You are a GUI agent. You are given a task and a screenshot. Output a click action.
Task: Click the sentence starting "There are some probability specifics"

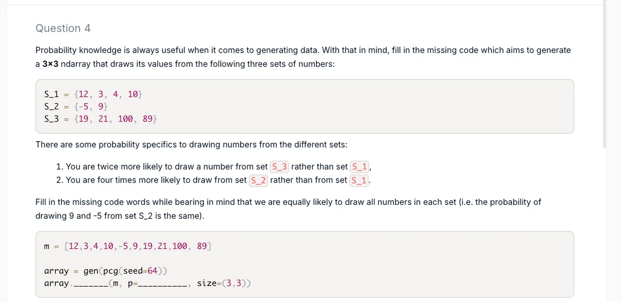[191, 144]
